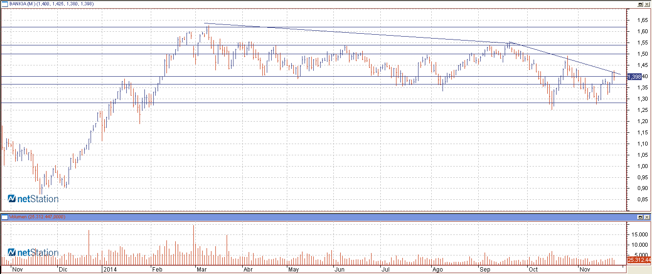Close the BANKIA price chart panel
The width and height of the screenshot is (652, 274).
pyautogui.click(x=647, y=4)
